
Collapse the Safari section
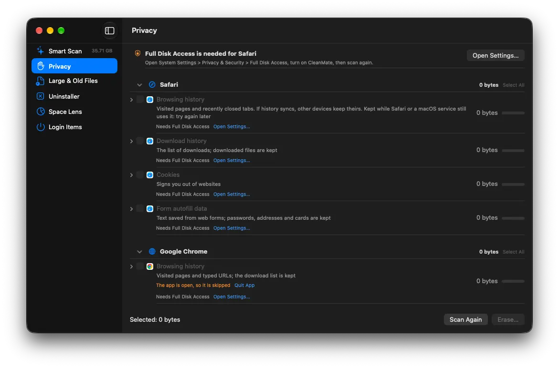[139, 85]
